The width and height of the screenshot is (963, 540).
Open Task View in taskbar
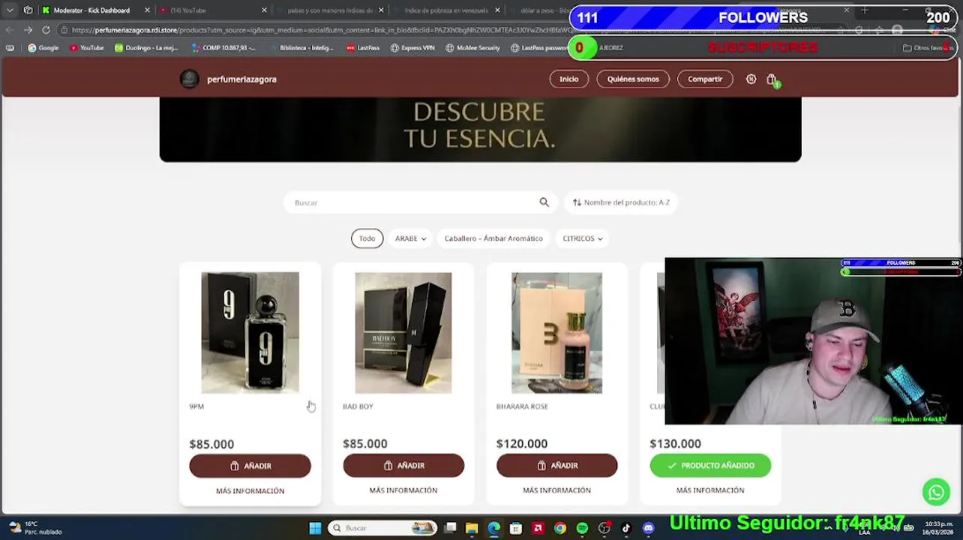click(450, 528)
